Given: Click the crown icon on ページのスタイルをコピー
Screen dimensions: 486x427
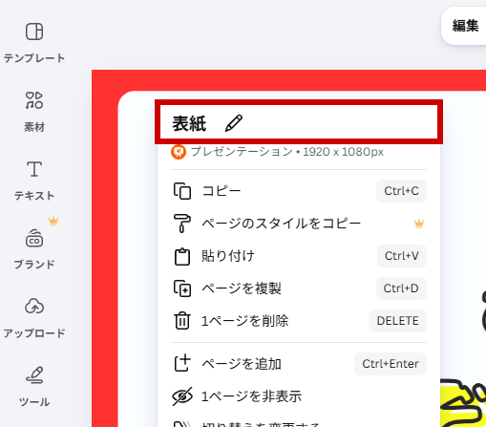Looking at the screenshot, I should click(419, 224).
